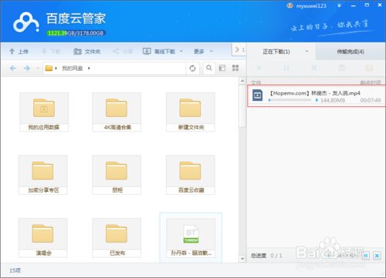Screen dimensions: 386x278
Task: Open the myxuwei123 account name
Action: click(x=311, y=6)
